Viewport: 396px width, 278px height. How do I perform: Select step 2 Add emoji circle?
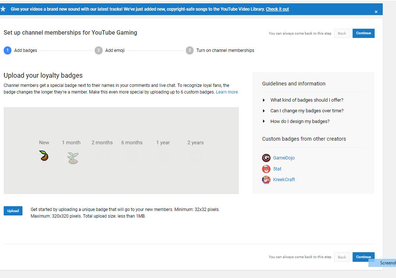point(99,50)
